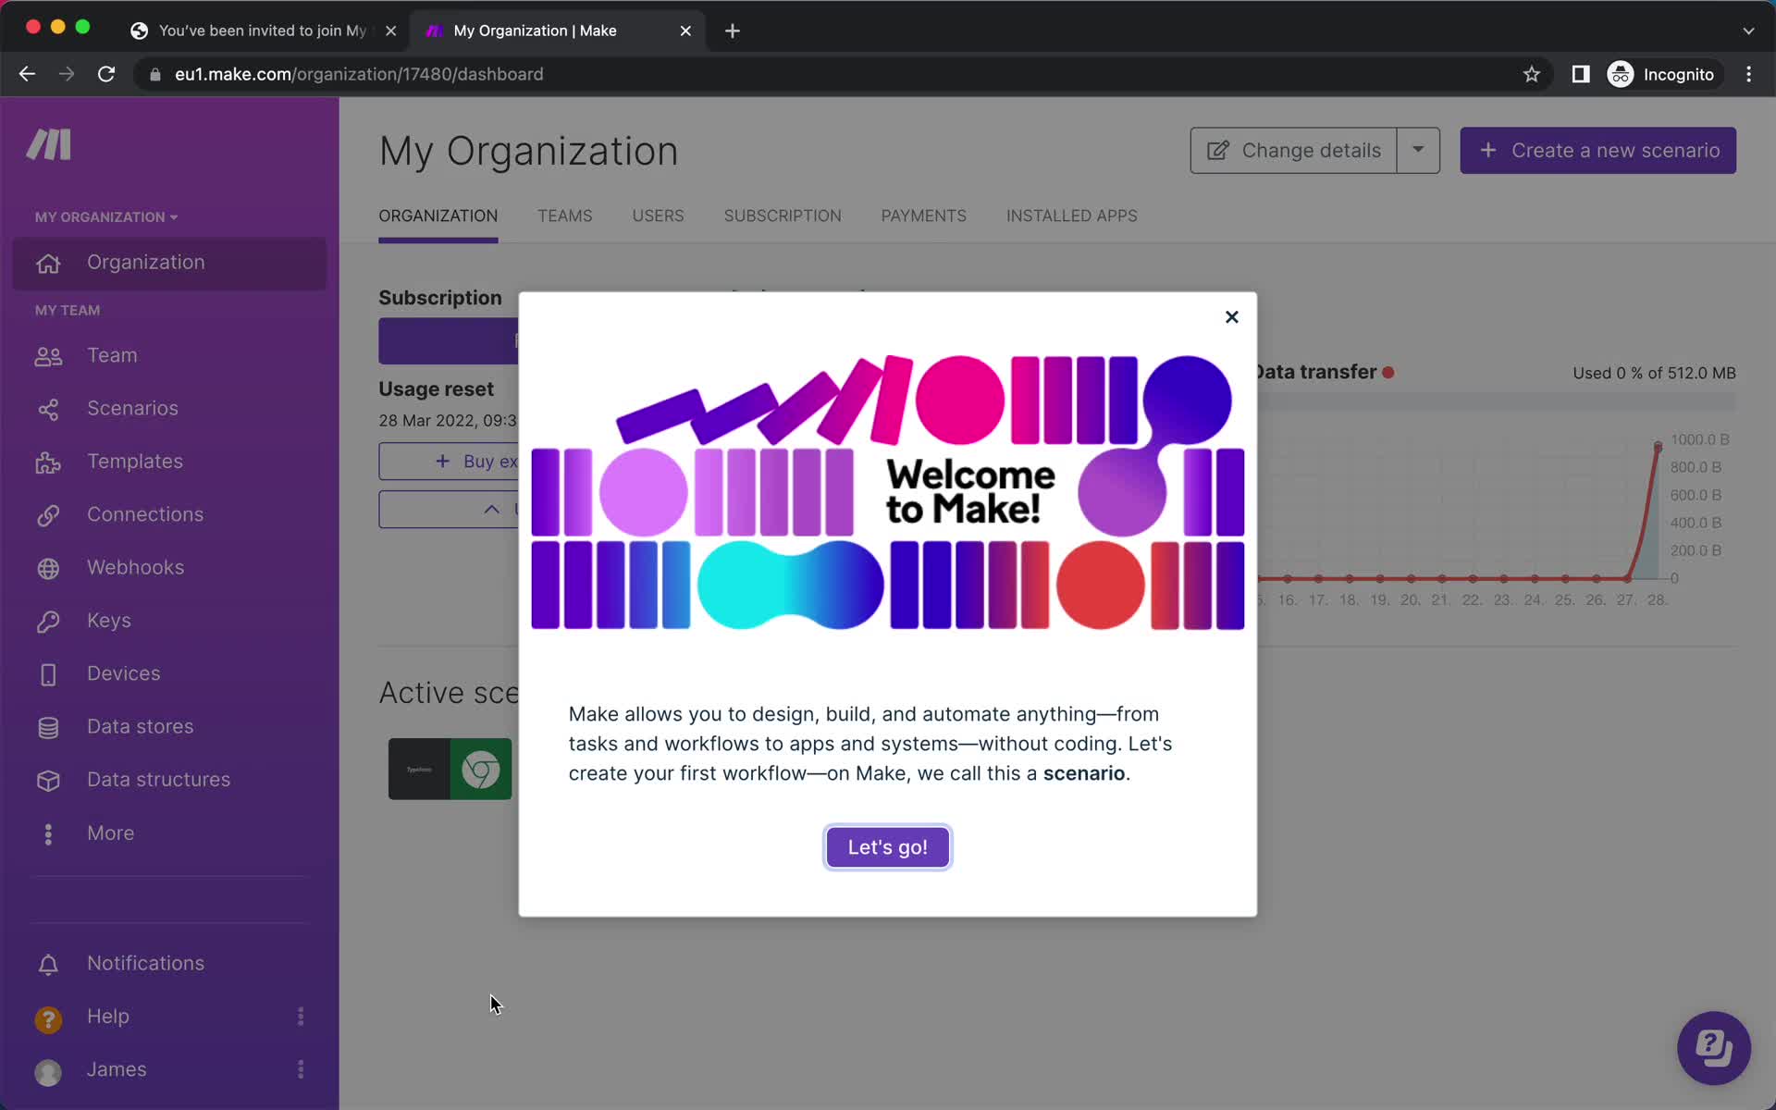Screen dimensions: 1776x1110
Task: Open options dots next to James
Action: coord(301,1069)
